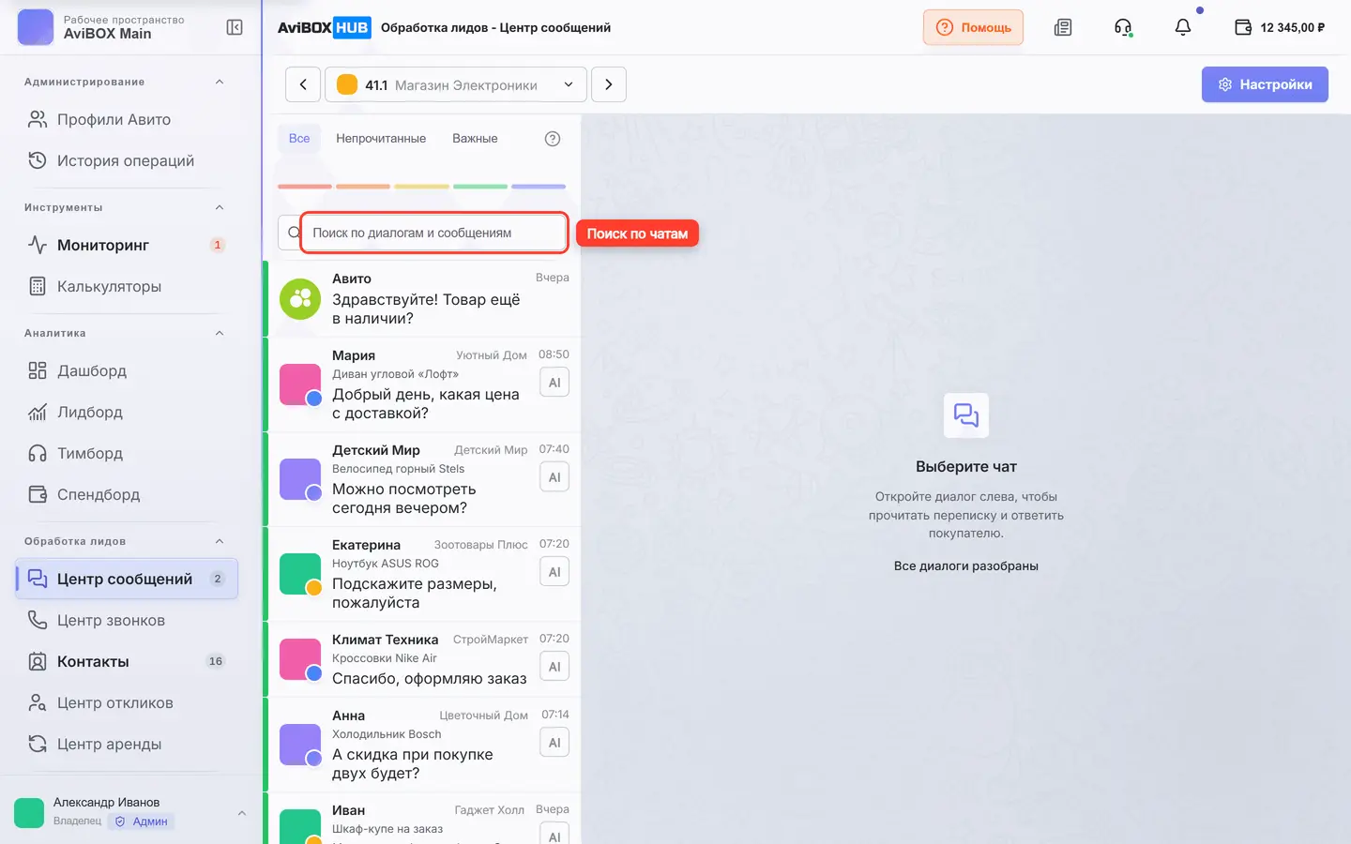This screenshot has width=1351, height=844.
Task: Go to previous profile arrow
Action: coord(303,84)
